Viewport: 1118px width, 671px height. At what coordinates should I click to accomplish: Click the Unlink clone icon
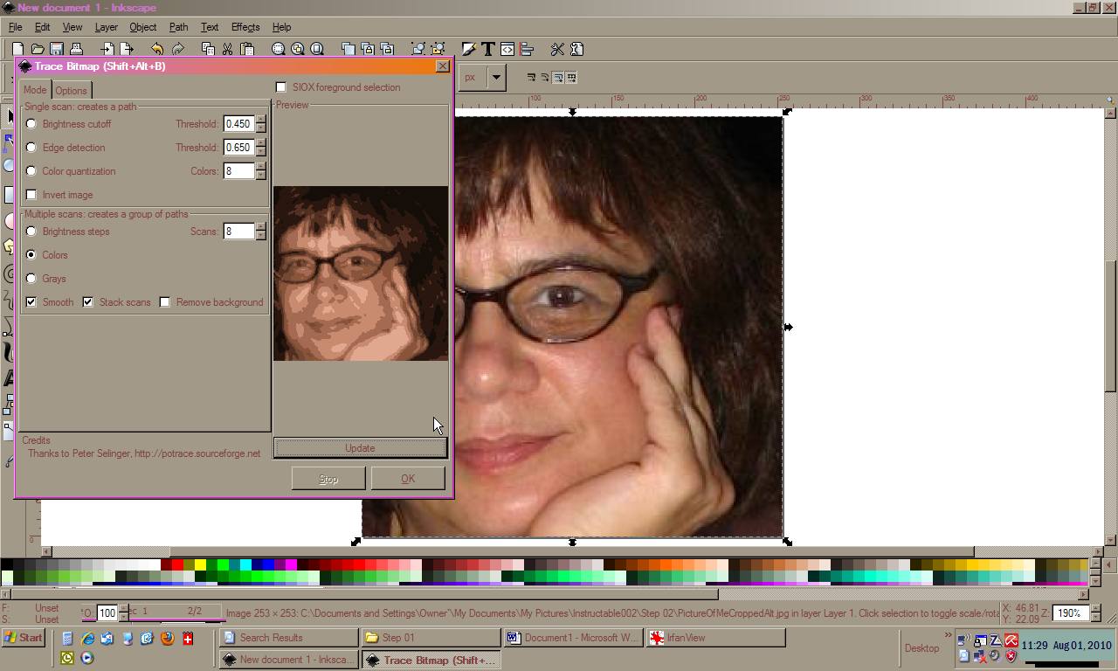(387, 50)
